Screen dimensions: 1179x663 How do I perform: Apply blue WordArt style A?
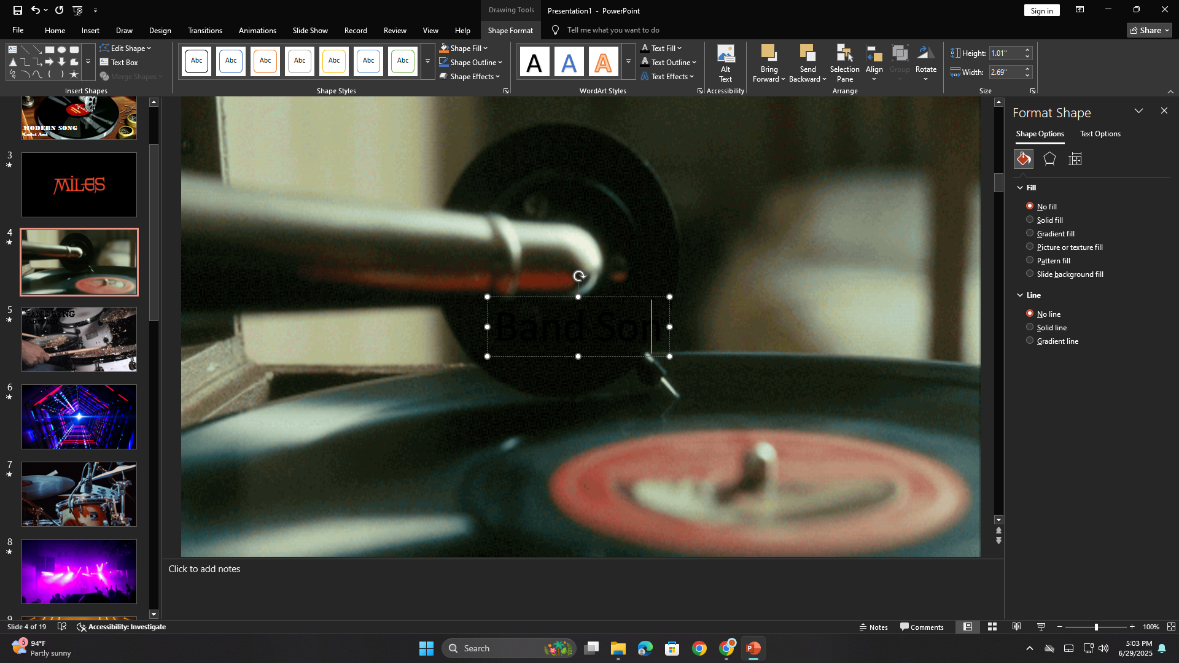(x=569, y=61)
